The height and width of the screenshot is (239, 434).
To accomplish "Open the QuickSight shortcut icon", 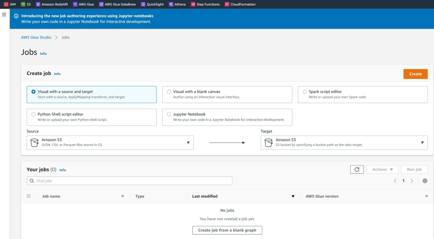I will 143,4.
